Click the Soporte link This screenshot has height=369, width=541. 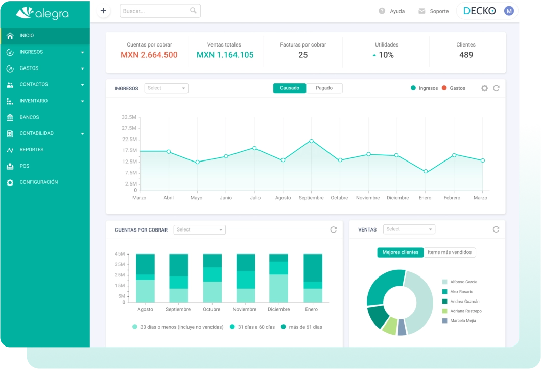(x=434, y=11)
